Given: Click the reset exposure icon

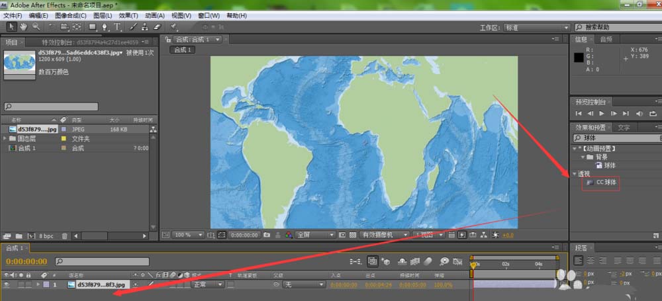Looking at the screenshot, I should [495, 235].
